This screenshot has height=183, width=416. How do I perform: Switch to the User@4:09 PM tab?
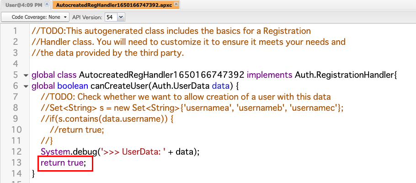[x=23, y=5]
